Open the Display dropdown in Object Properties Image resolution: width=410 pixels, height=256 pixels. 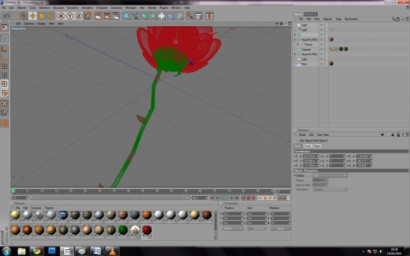tap(330, 175)
